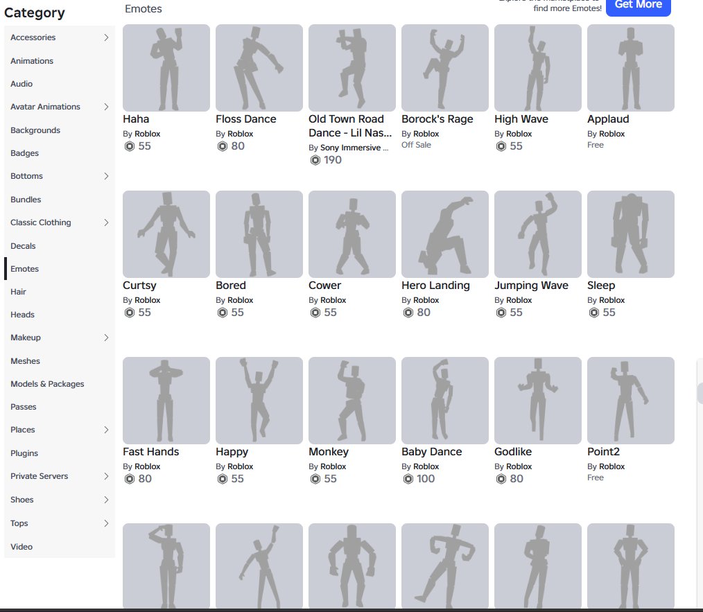The height and width of the screenshot is (612, 703).
Task: Open the Hero Landing emote thumbnail
Action: click(445, 234)
